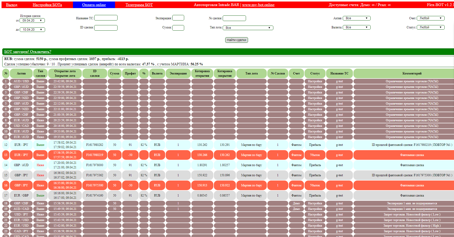Click the Сумма input field
Viewport: 454px width, 237px height.
pyautogui.click(x=178, y=28)
